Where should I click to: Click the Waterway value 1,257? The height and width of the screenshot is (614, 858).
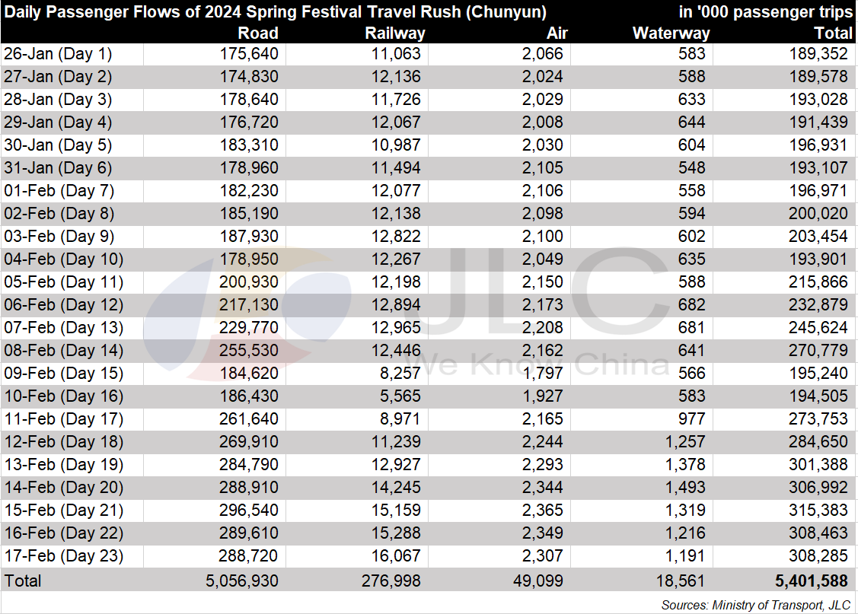pyautogui.click(x=685, y=442)
